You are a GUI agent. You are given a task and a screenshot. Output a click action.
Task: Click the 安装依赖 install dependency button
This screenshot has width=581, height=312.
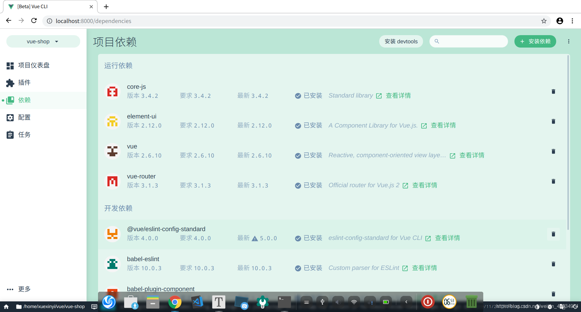pyautogui.click(x=535, y=41)
